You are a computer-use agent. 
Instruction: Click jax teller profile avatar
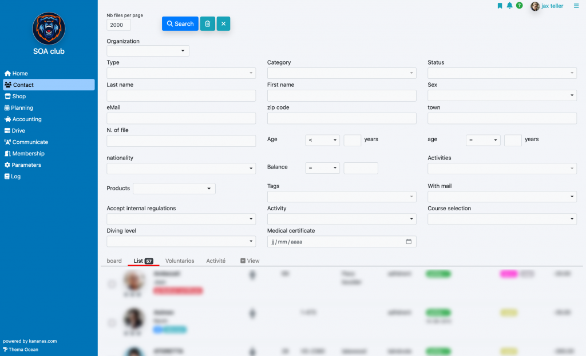point(535,6)
